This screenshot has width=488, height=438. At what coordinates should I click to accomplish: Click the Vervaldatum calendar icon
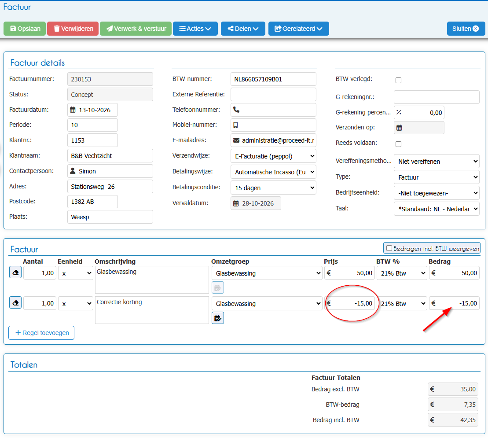tap(236, 203)
